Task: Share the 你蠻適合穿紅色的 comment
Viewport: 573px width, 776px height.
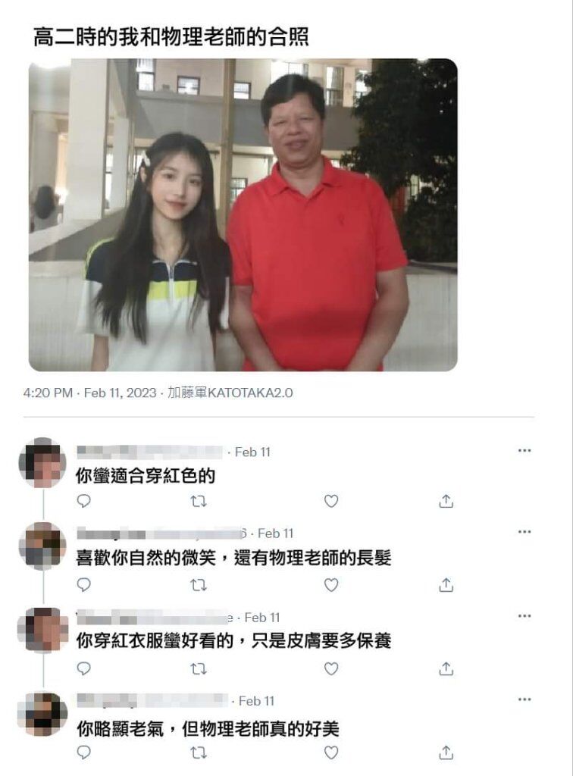Action: click(x=446, y=502)
